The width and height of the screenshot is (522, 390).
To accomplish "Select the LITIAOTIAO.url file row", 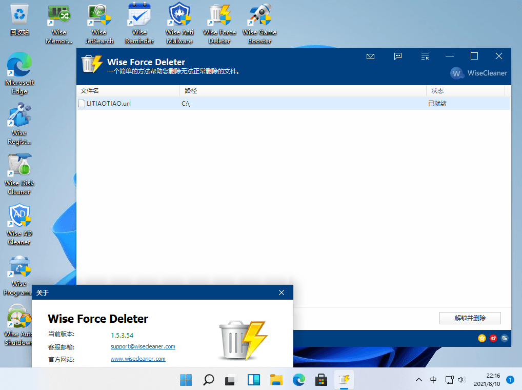I will 294,104.
